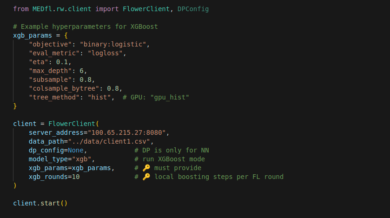
Task: Click the "subsample" dictionary key
Action: coord(48,79)
